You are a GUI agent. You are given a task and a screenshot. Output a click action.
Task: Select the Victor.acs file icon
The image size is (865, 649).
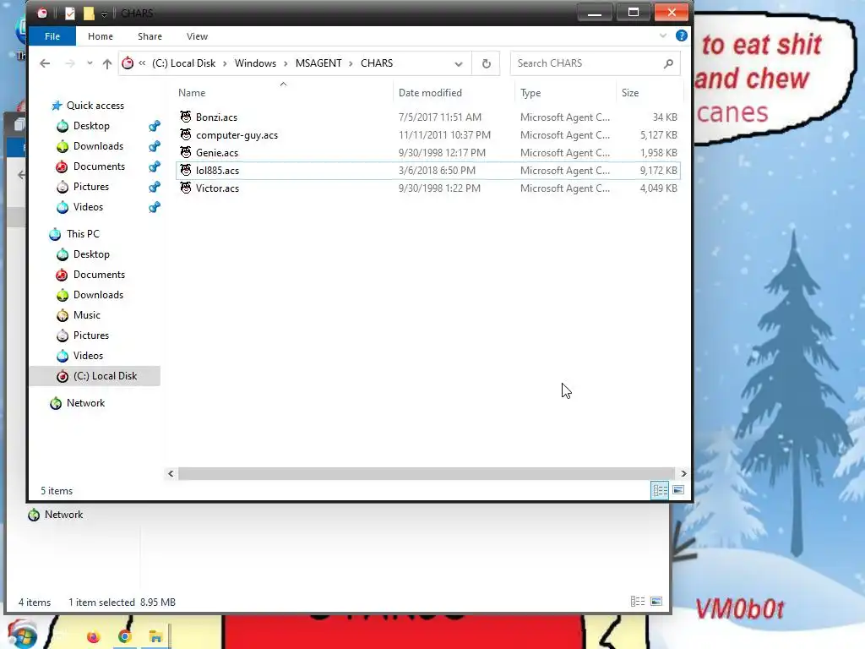[186, 188]
